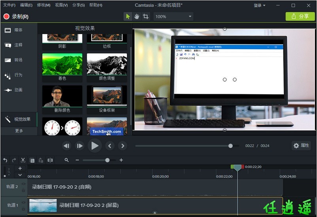Select the audio clip on 轨道 2
Image resolution: width=317 pixels, height=217 pixels.
point(155,187)
